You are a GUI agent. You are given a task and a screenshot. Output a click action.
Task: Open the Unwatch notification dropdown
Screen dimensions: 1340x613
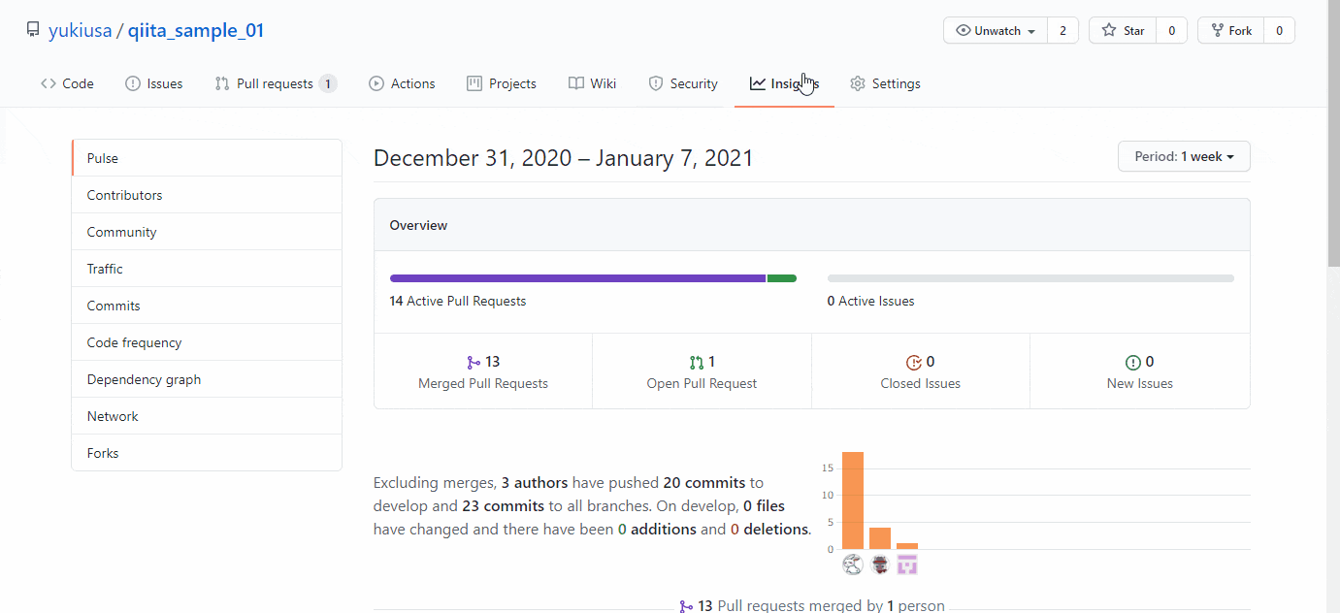pos(995,30)
